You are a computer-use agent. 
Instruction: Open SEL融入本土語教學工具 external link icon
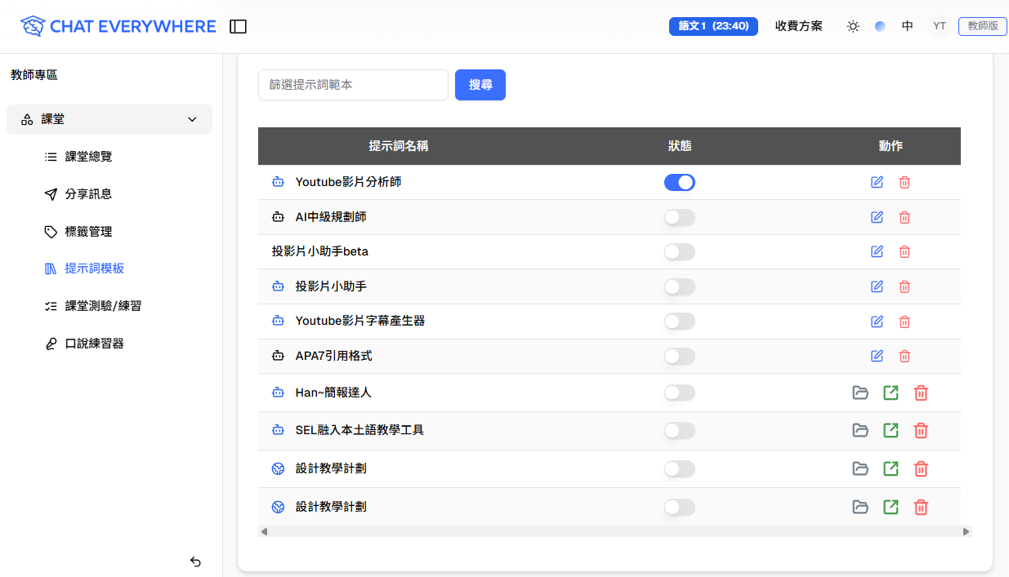tap(891, 430)
